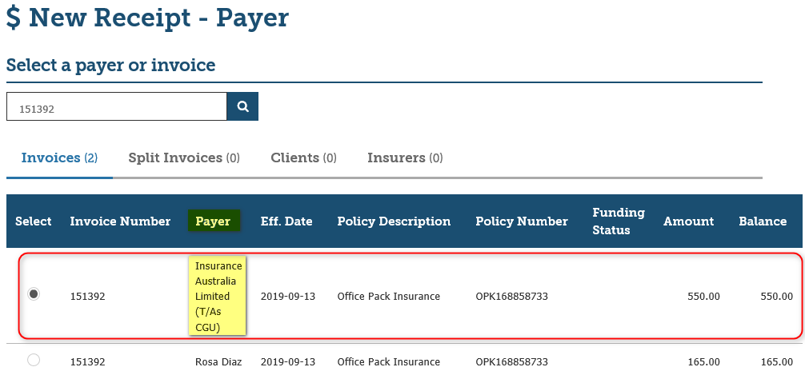Click the magnifying glass search button
The height and width of the screenshot is (375, 805).
tap(242, 106)
